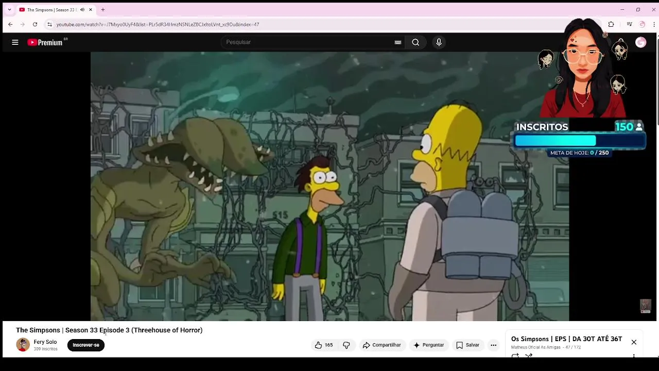
Task: Open a new browser tab
Action: coord(103,9)
